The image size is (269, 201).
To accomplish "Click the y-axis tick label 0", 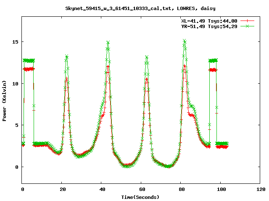I will [17, 167].
